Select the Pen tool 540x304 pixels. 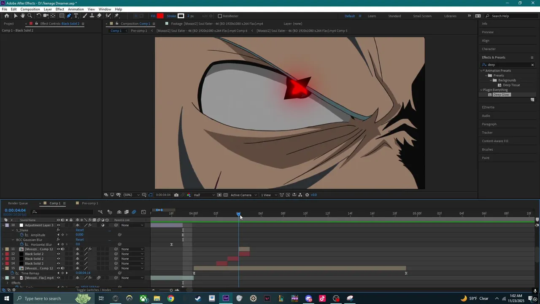click(x=69, y=16)
